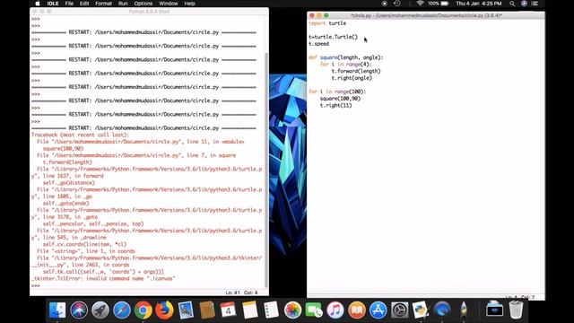Zoom the circle.py editor window

[326, 16]
